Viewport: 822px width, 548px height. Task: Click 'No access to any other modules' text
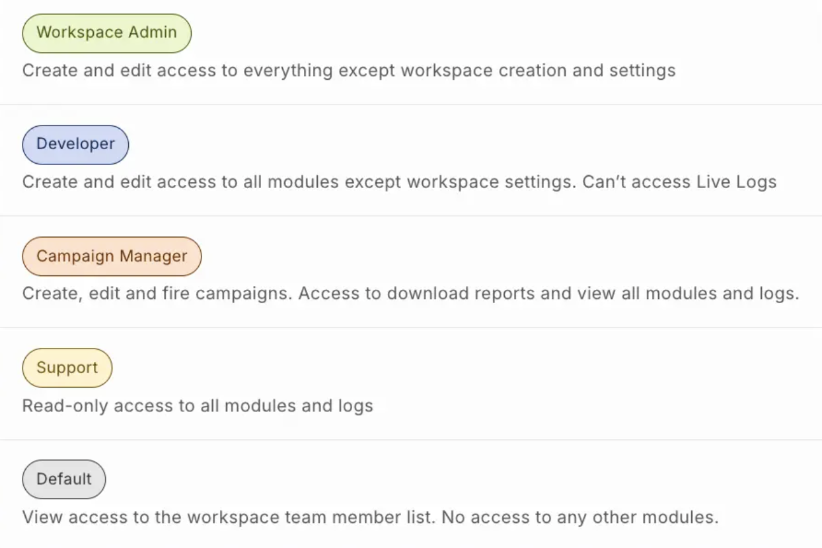tap(579, 517)
